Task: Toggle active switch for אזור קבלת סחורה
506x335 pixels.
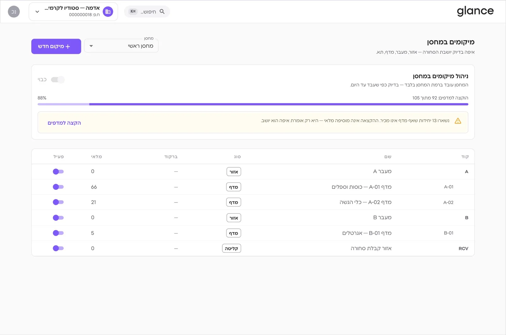Action: click(58, 248)
